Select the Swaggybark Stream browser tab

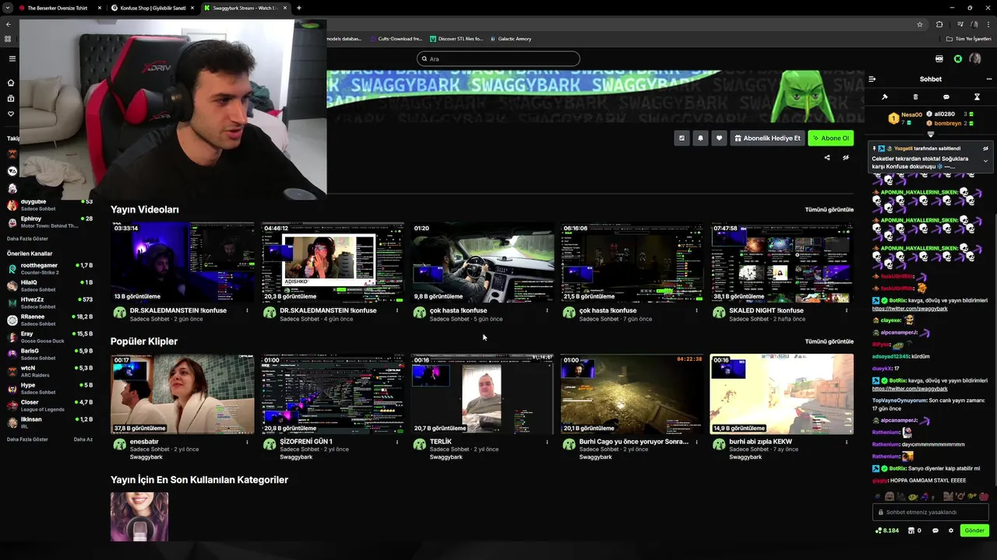(x=245, y=8)
